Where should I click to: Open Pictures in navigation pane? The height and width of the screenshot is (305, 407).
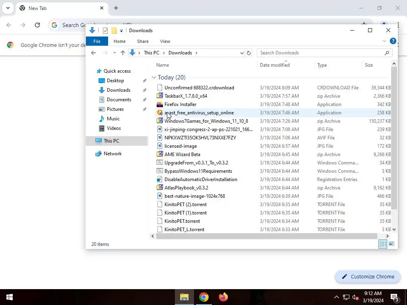pos(115,109)
